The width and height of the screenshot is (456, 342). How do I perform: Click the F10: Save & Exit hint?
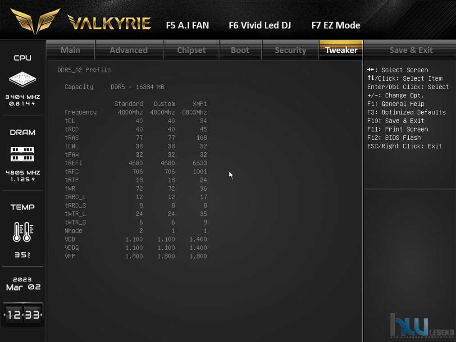[396, 121]
